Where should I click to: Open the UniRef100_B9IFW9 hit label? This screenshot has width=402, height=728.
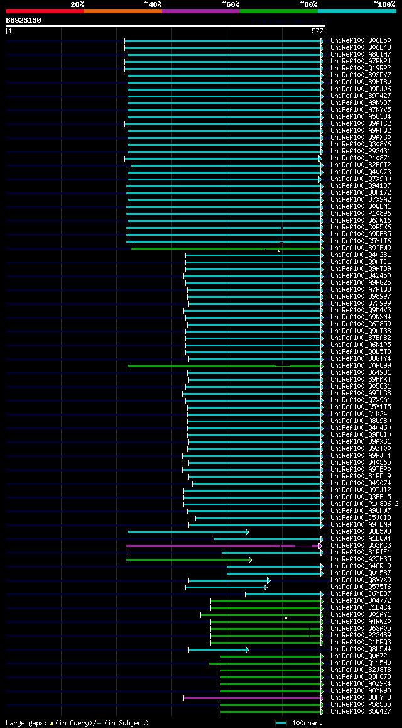click(x=361, y=248)
